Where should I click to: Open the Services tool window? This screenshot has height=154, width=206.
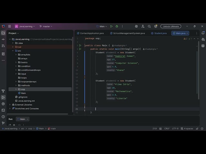click(3, 104)
